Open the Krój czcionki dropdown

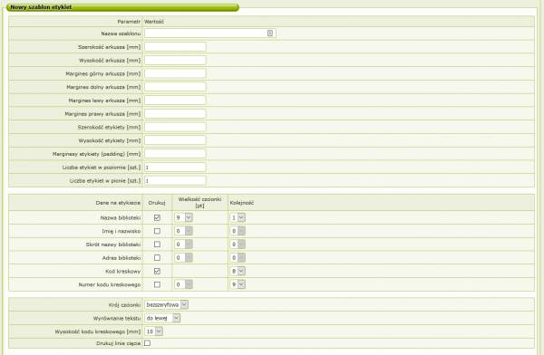click(x=167, y=304)
